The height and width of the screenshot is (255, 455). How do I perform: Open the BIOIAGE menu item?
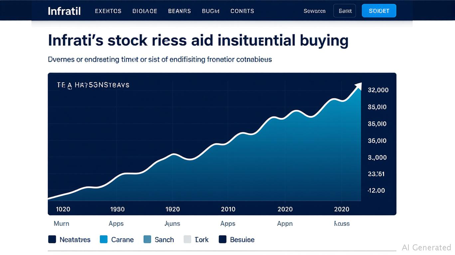coord(145,11)
